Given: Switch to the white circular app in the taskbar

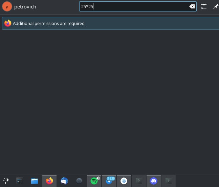Looking at the screenshot, I should point(124,181).
